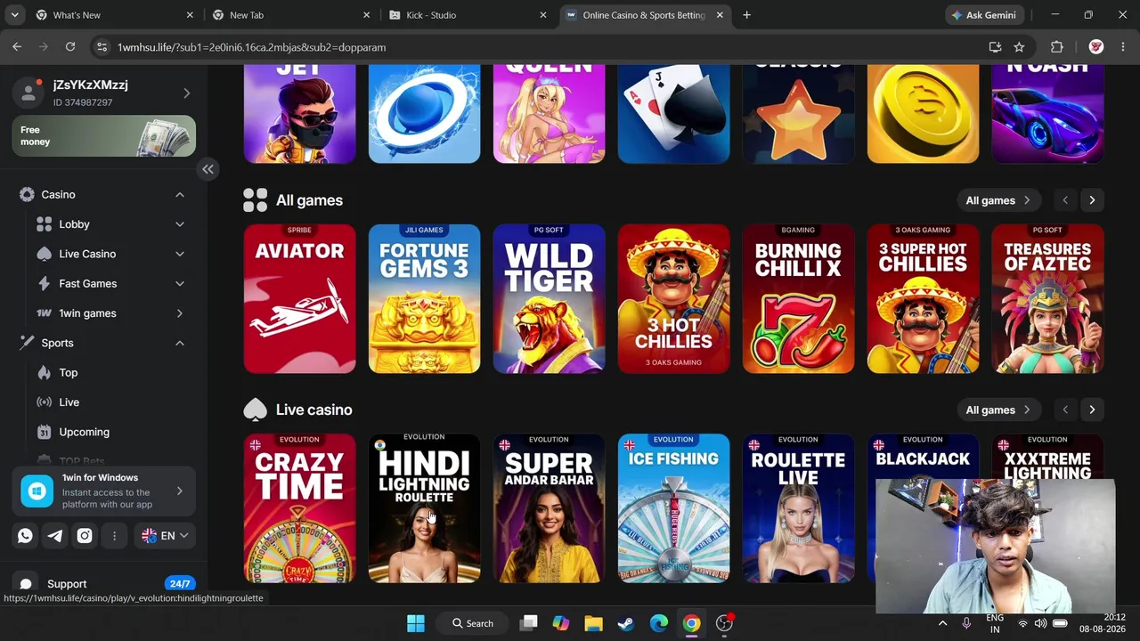Open the Instagram icon in sidebar

tap(85, 535)
